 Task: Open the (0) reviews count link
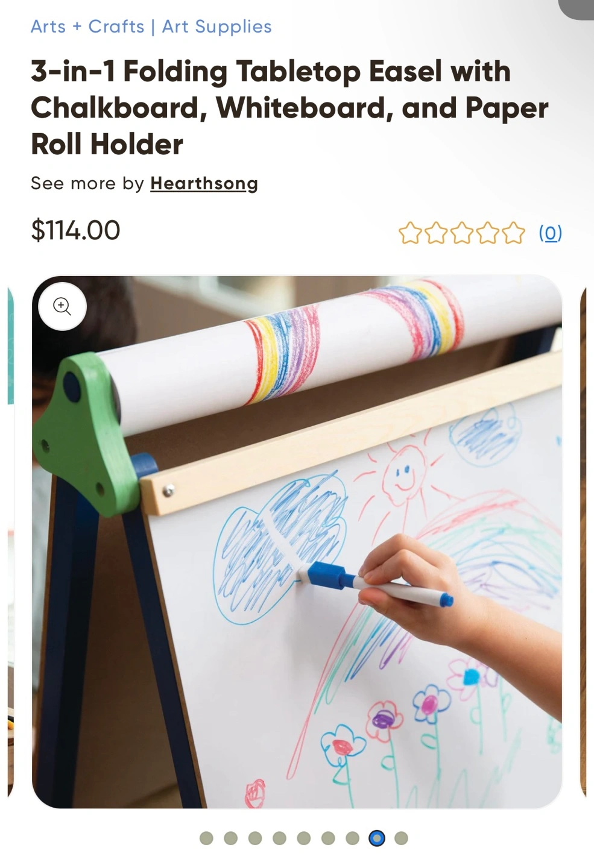550,233
